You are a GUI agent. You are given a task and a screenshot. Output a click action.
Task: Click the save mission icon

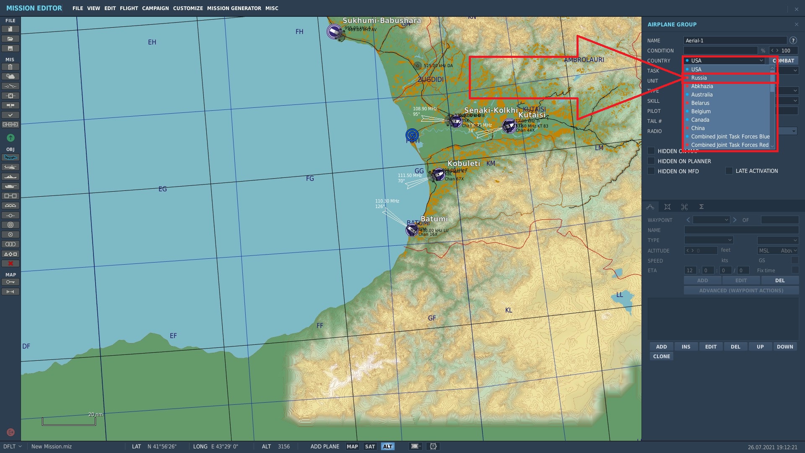(10, 49)
